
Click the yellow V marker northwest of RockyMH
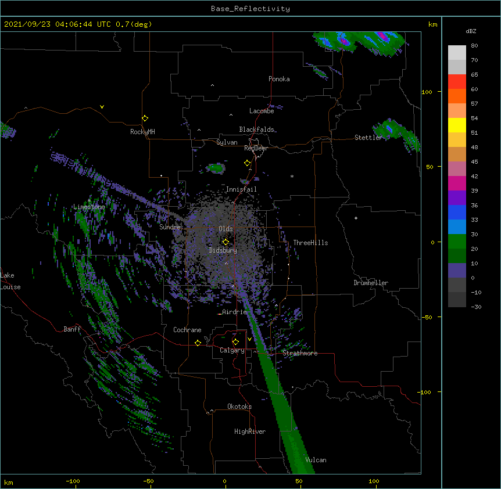click(x=102, y=107)
